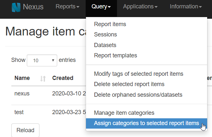This screenshot has width=212, height=137.
Task: Click the 2020-03-10 created date cell
Action: [69, 93]
